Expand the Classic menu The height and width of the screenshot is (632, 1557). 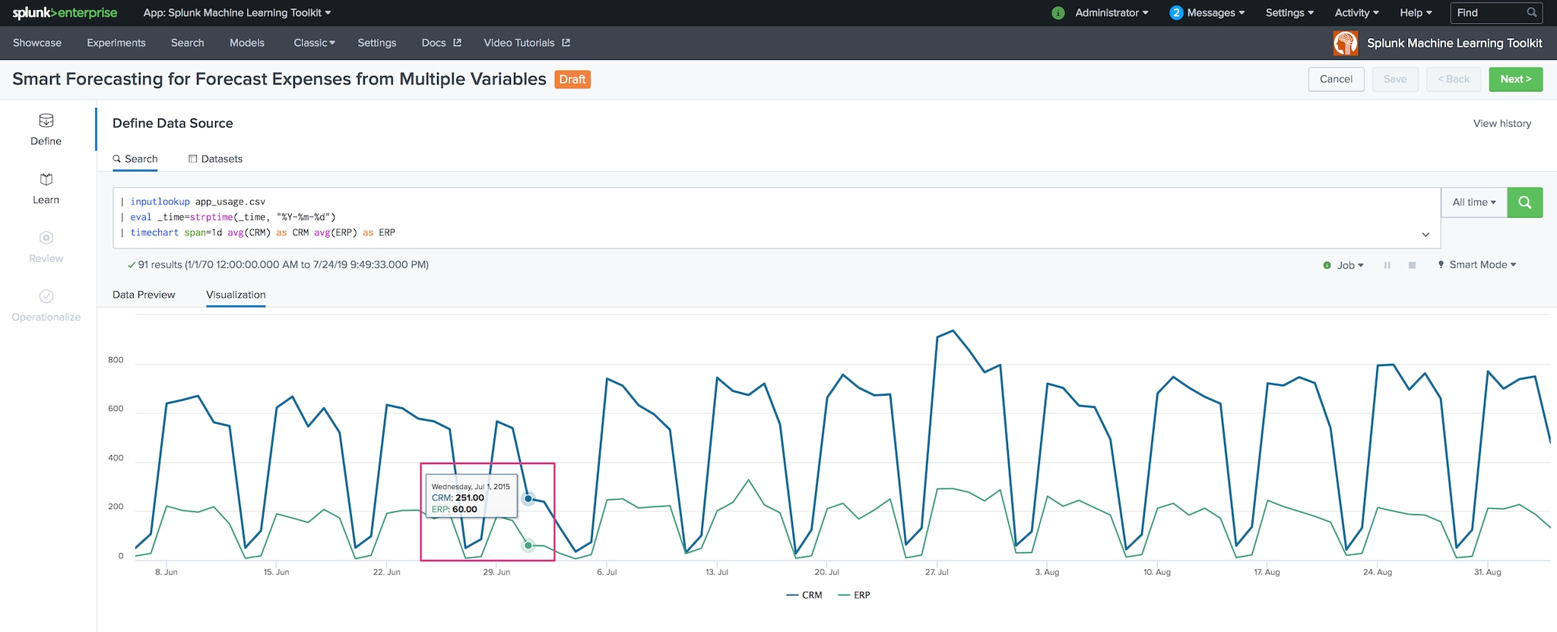[314, 43]
